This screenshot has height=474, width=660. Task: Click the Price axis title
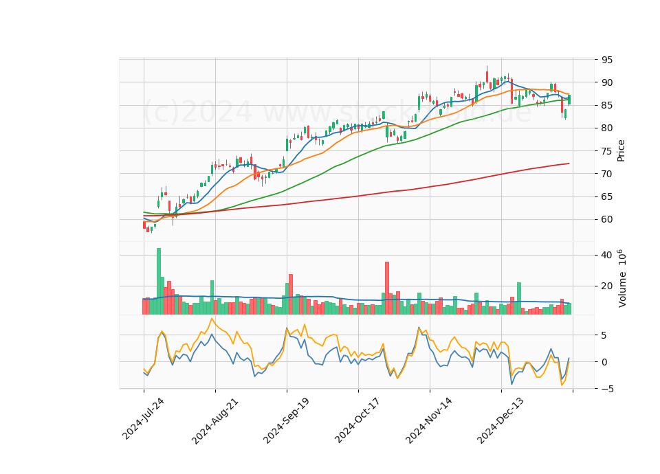621,150
